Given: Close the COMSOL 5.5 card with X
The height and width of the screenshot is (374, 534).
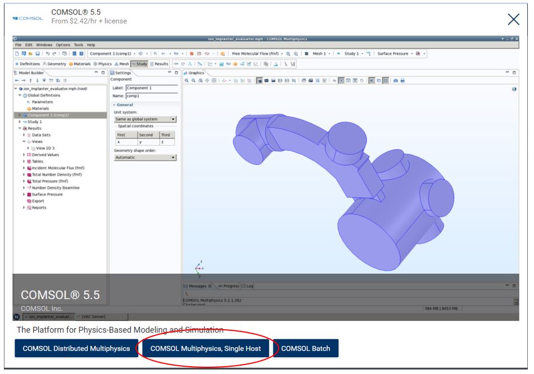Looking at the screenshot, I should pos(513,20).
